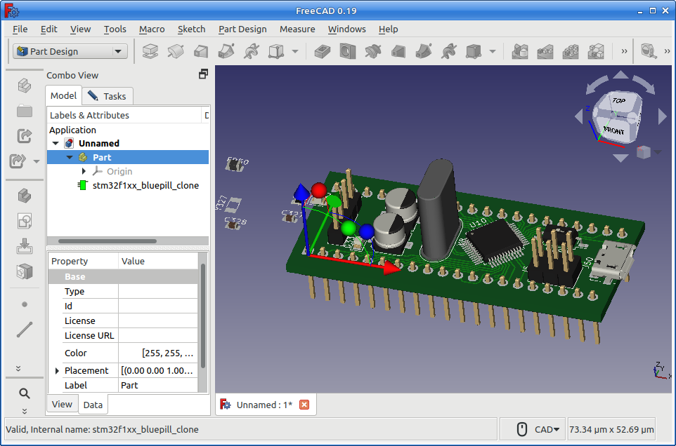Image resolution: width=676 pixels, height=446 pixels.
Task: Click the navigation cube TOP face
Action: coord(618,101)
